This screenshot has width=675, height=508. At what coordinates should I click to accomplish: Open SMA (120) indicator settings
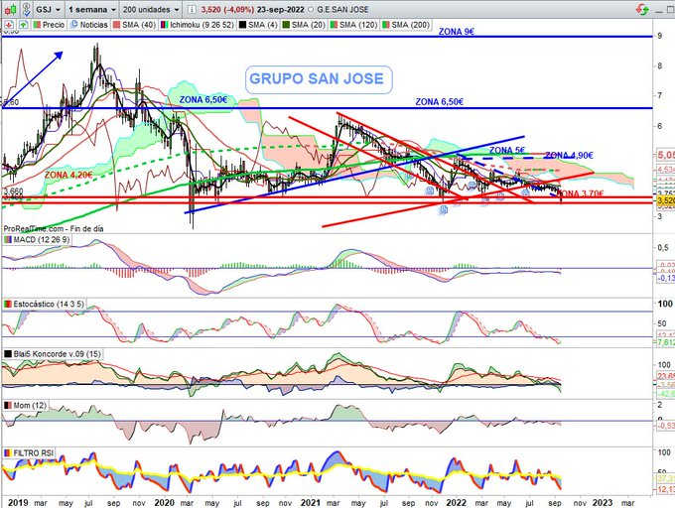tap(353, 25)
